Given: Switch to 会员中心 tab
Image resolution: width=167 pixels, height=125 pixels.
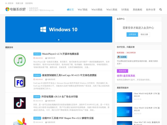Looking at the screenshot, I should point(121,19).
